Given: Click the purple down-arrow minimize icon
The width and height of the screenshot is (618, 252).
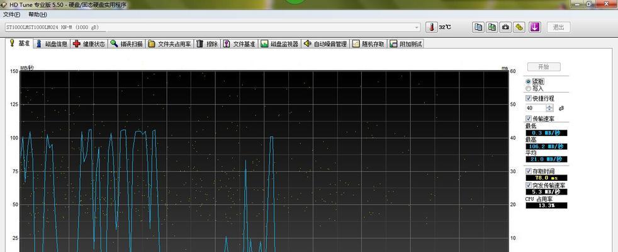Looking at the screenshot, I should click(x=535, y=27).
